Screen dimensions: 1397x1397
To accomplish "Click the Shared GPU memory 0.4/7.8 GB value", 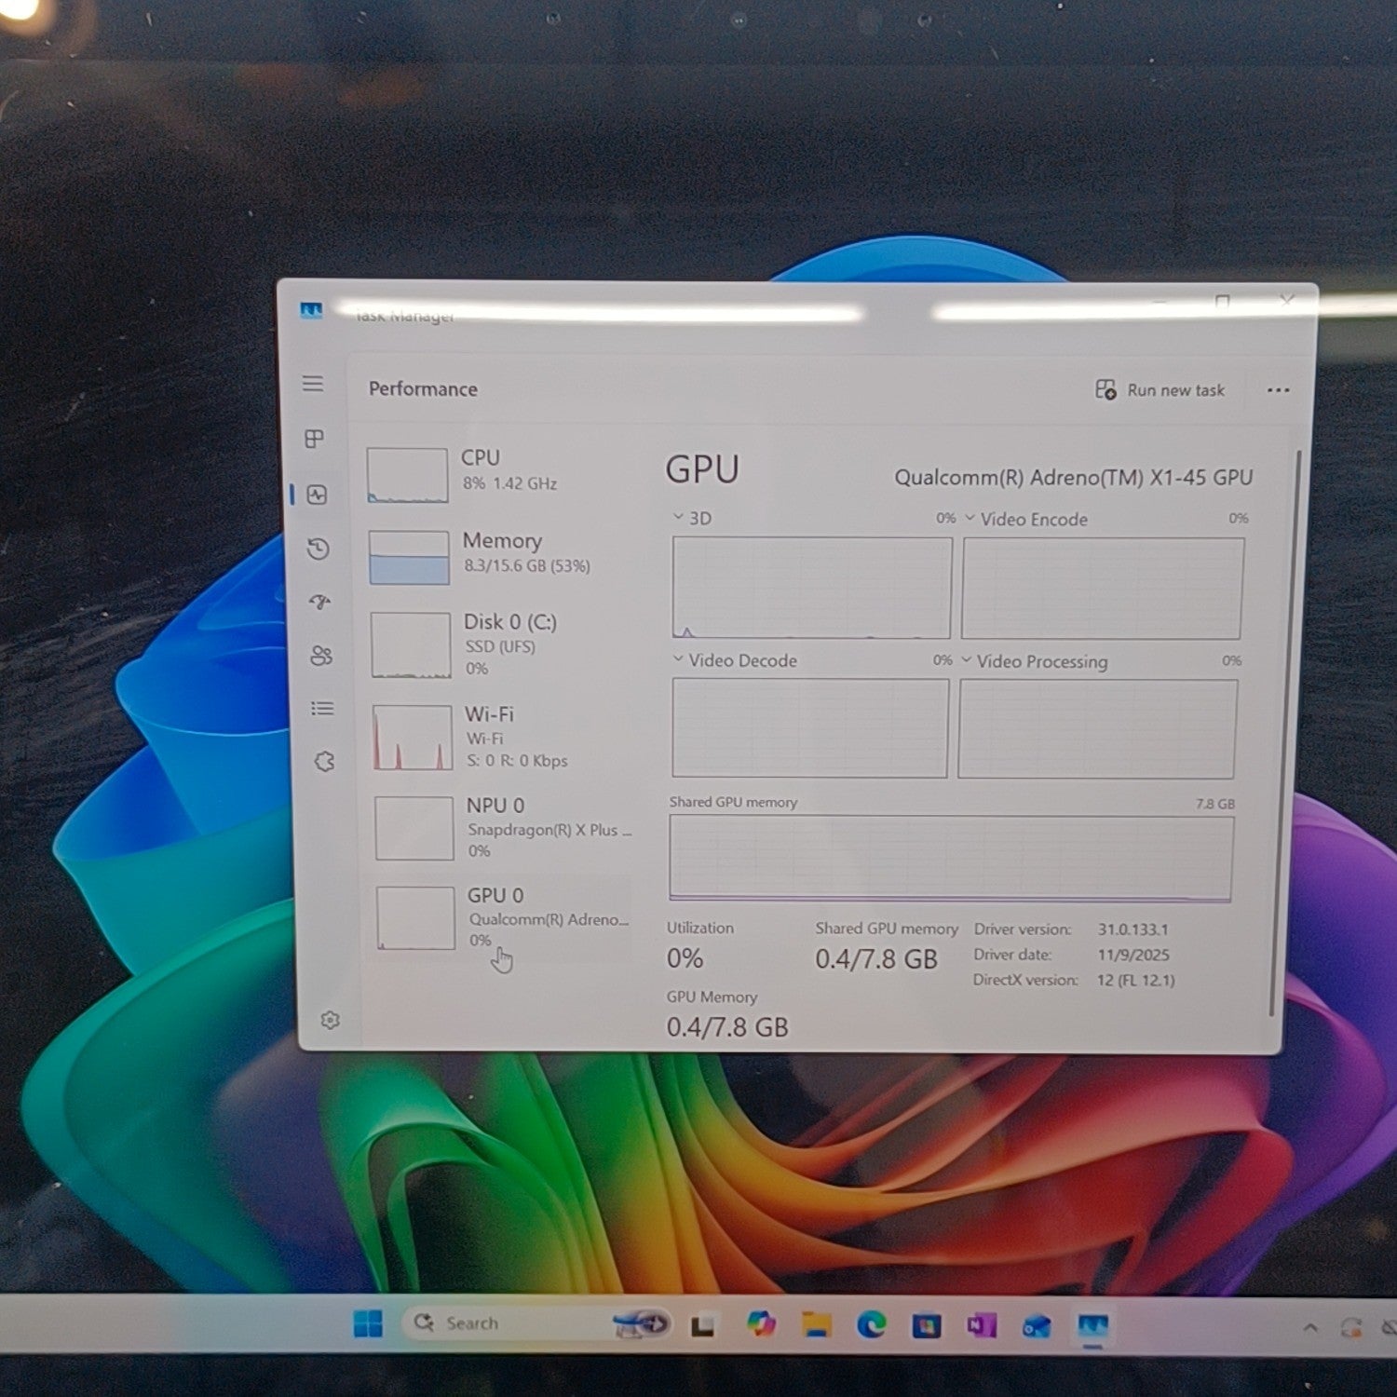I will pos(876,958).
